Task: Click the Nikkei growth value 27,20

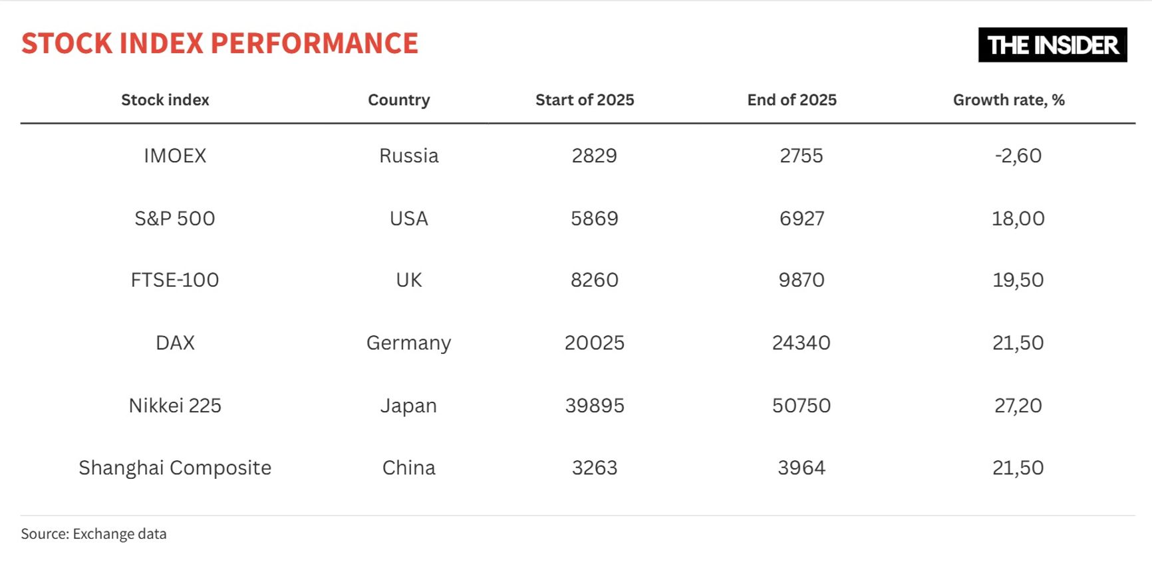Action: click(x=1018, y=406)
